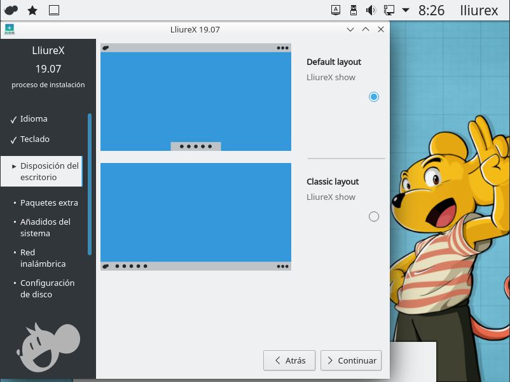510x382 pixels.
Task: Click the sidebar vertical scrollbar
Action: click(90, 184)
